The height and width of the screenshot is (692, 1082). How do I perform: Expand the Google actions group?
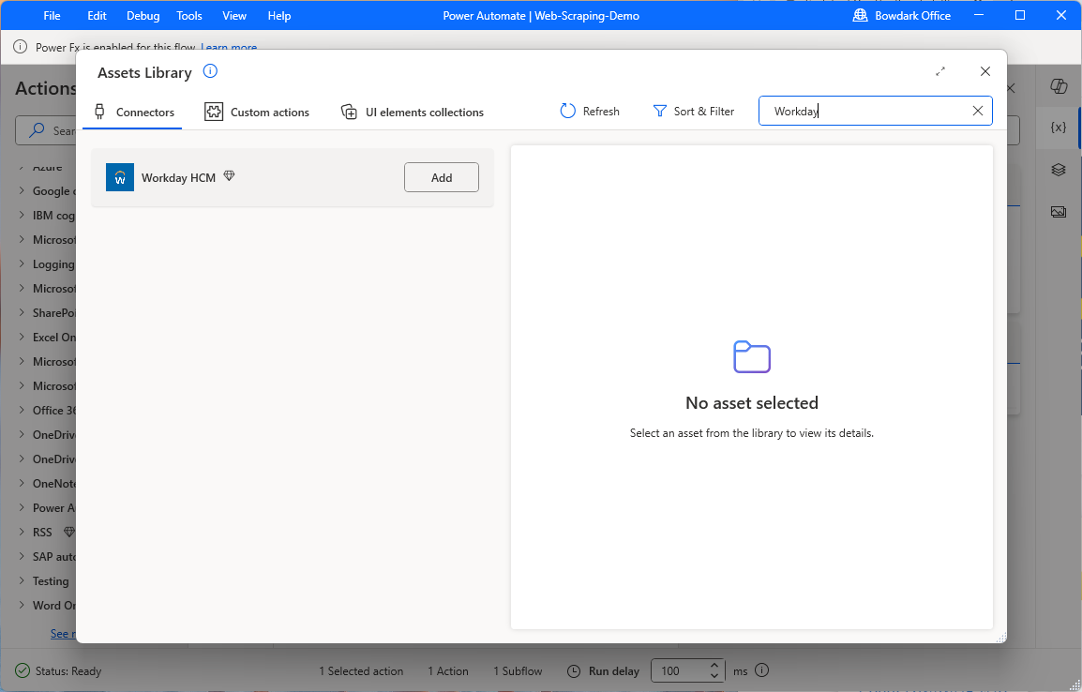tap(23, 190)
